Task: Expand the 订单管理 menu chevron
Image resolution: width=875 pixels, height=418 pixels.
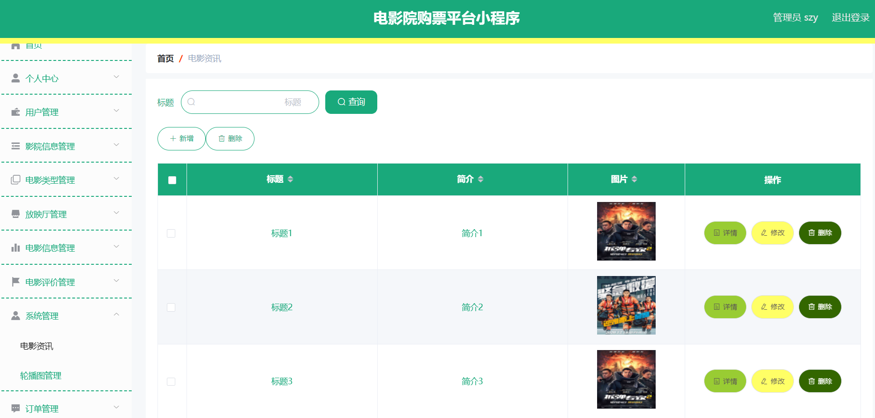Action: tap(117, 407)
